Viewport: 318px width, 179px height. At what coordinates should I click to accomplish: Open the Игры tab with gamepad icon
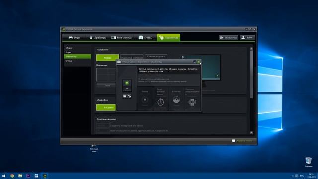click(74, 38)
